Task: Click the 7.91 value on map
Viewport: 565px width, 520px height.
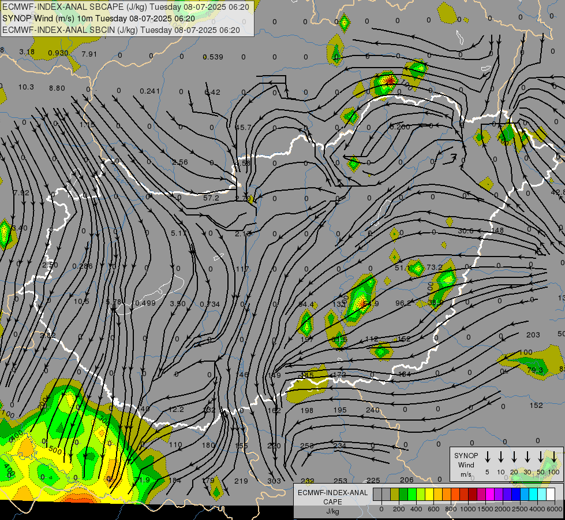Action: pyautogui.click(x=89, y=54)
